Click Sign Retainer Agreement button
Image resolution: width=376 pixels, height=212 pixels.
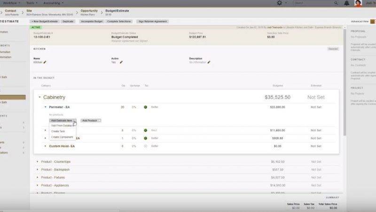coord(151,22)
